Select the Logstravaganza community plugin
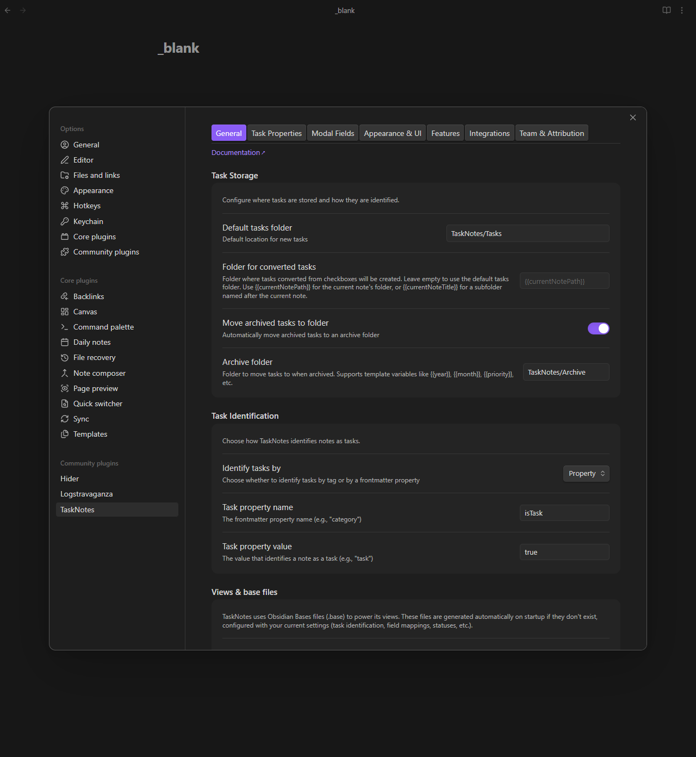 click(86, 494)
